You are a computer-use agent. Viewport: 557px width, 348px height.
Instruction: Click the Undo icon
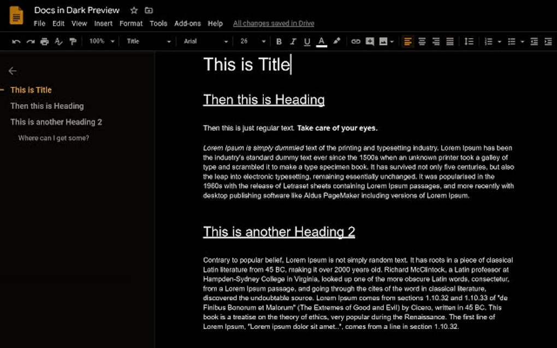pyautogui.click(x=17, y=41)
